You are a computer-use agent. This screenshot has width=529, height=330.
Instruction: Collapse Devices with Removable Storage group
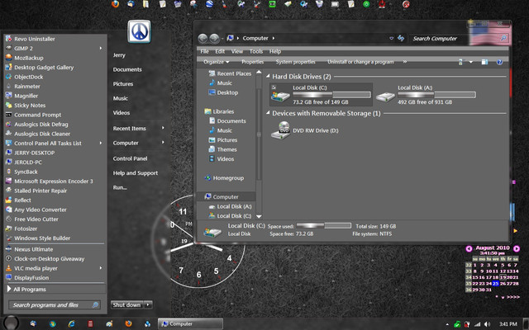tap(268, 113)
